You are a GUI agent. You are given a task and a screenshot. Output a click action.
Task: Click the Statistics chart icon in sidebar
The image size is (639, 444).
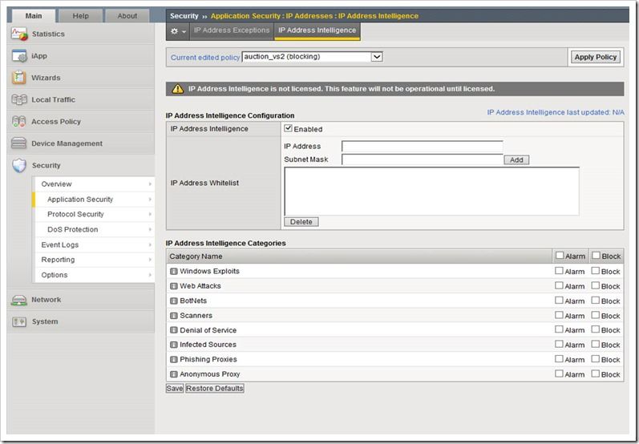19,34
